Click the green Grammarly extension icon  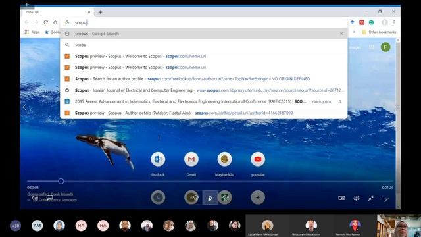click(x=371, y=22)
